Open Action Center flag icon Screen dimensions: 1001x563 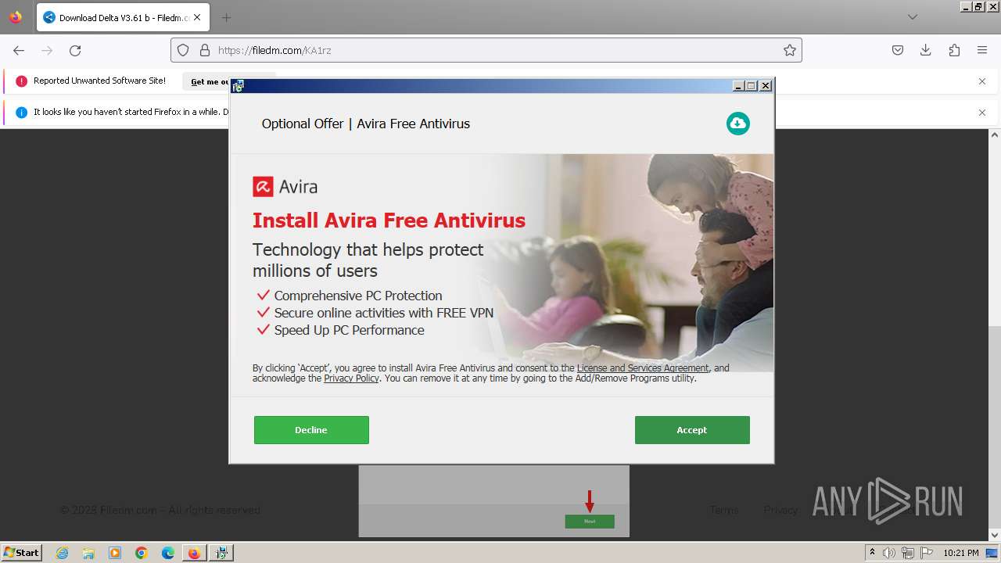926,553
